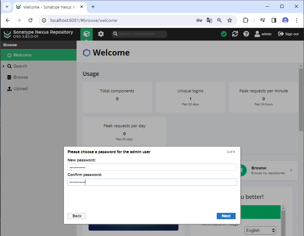Click the browser forward arrow
This screenshot has width=304, height=236.
pos(19,20)
